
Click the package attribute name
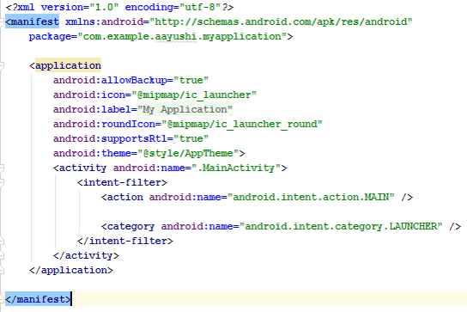(50, 36)
